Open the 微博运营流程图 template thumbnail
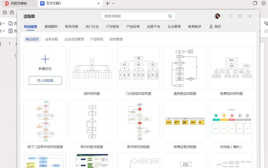 point(185,121)
